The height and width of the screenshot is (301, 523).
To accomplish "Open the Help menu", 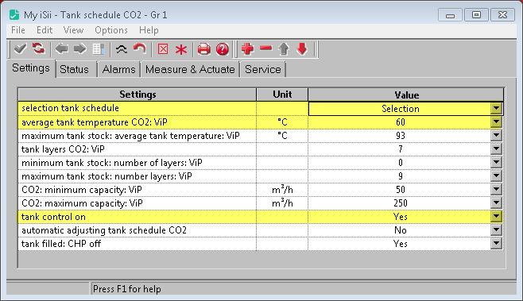I will (x=149, y=30).
